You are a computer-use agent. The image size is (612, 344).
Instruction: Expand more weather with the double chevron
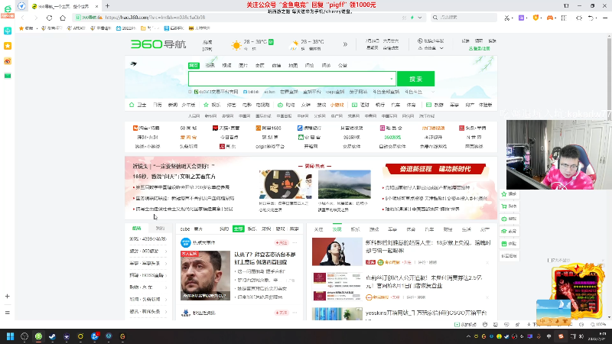(x=345, y=44)
